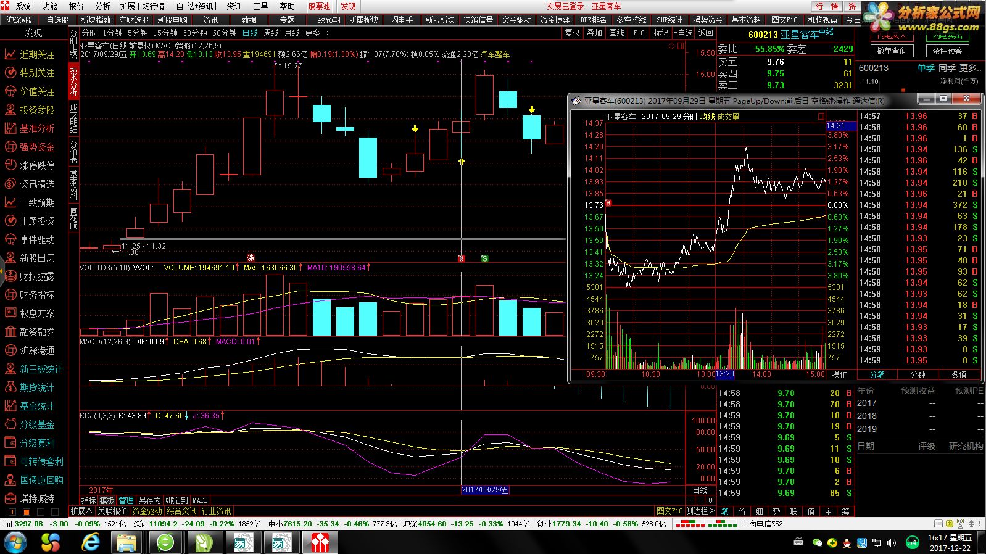The image size is (986, 554).
Task: Switch chart to 月线 period
Action: (x=292, y=33)
